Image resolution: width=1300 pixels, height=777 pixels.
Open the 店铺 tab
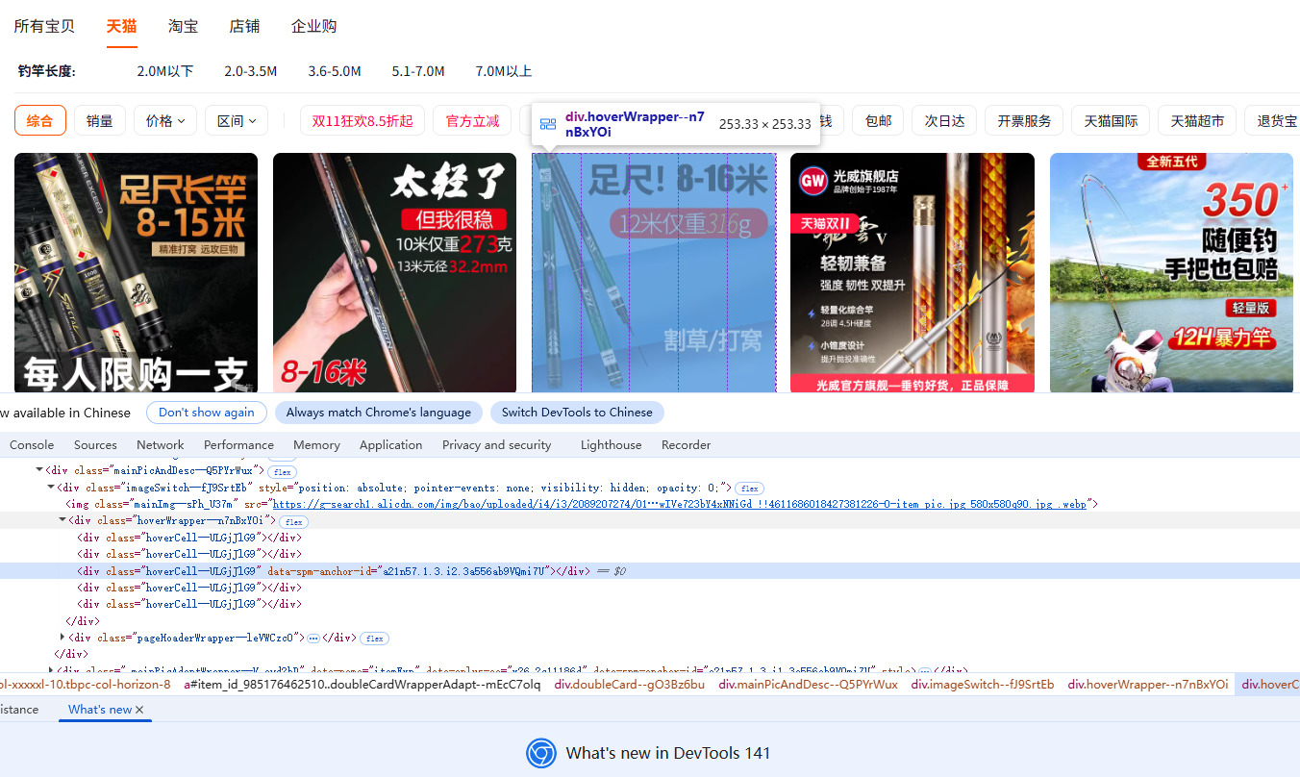click(244, 26)
